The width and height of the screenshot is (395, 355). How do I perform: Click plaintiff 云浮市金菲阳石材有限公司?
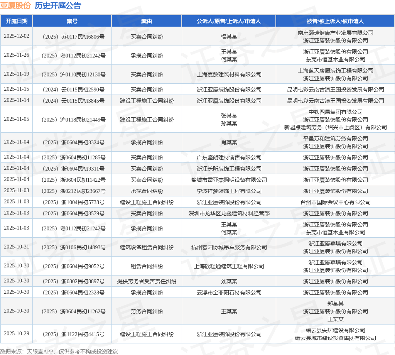(x=229, y=292)
